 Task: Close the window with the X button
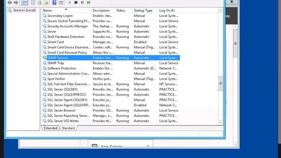(x=231, y=2)
